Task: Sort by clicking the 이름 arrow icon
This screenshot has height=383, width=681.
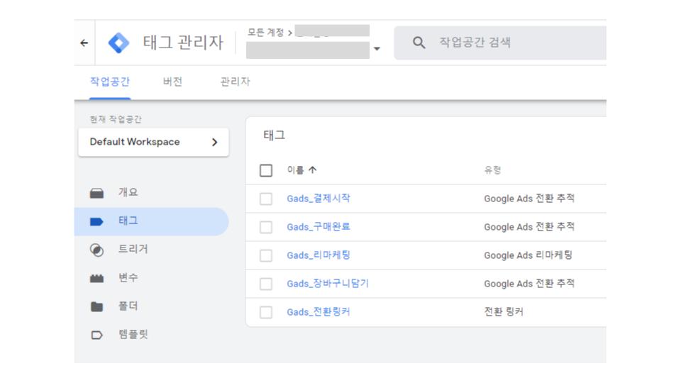Action: (x=313, y=170)
